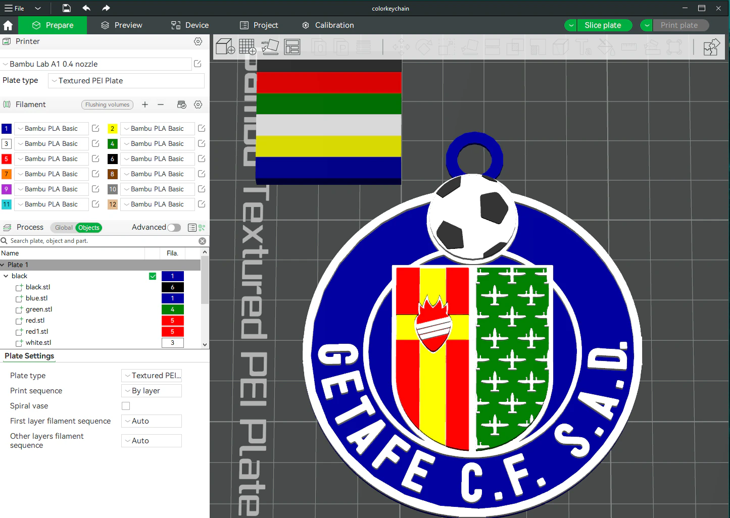Viewport: 730px width, 518px height.
Task: Click the Add plate icon
Action: 248,47
